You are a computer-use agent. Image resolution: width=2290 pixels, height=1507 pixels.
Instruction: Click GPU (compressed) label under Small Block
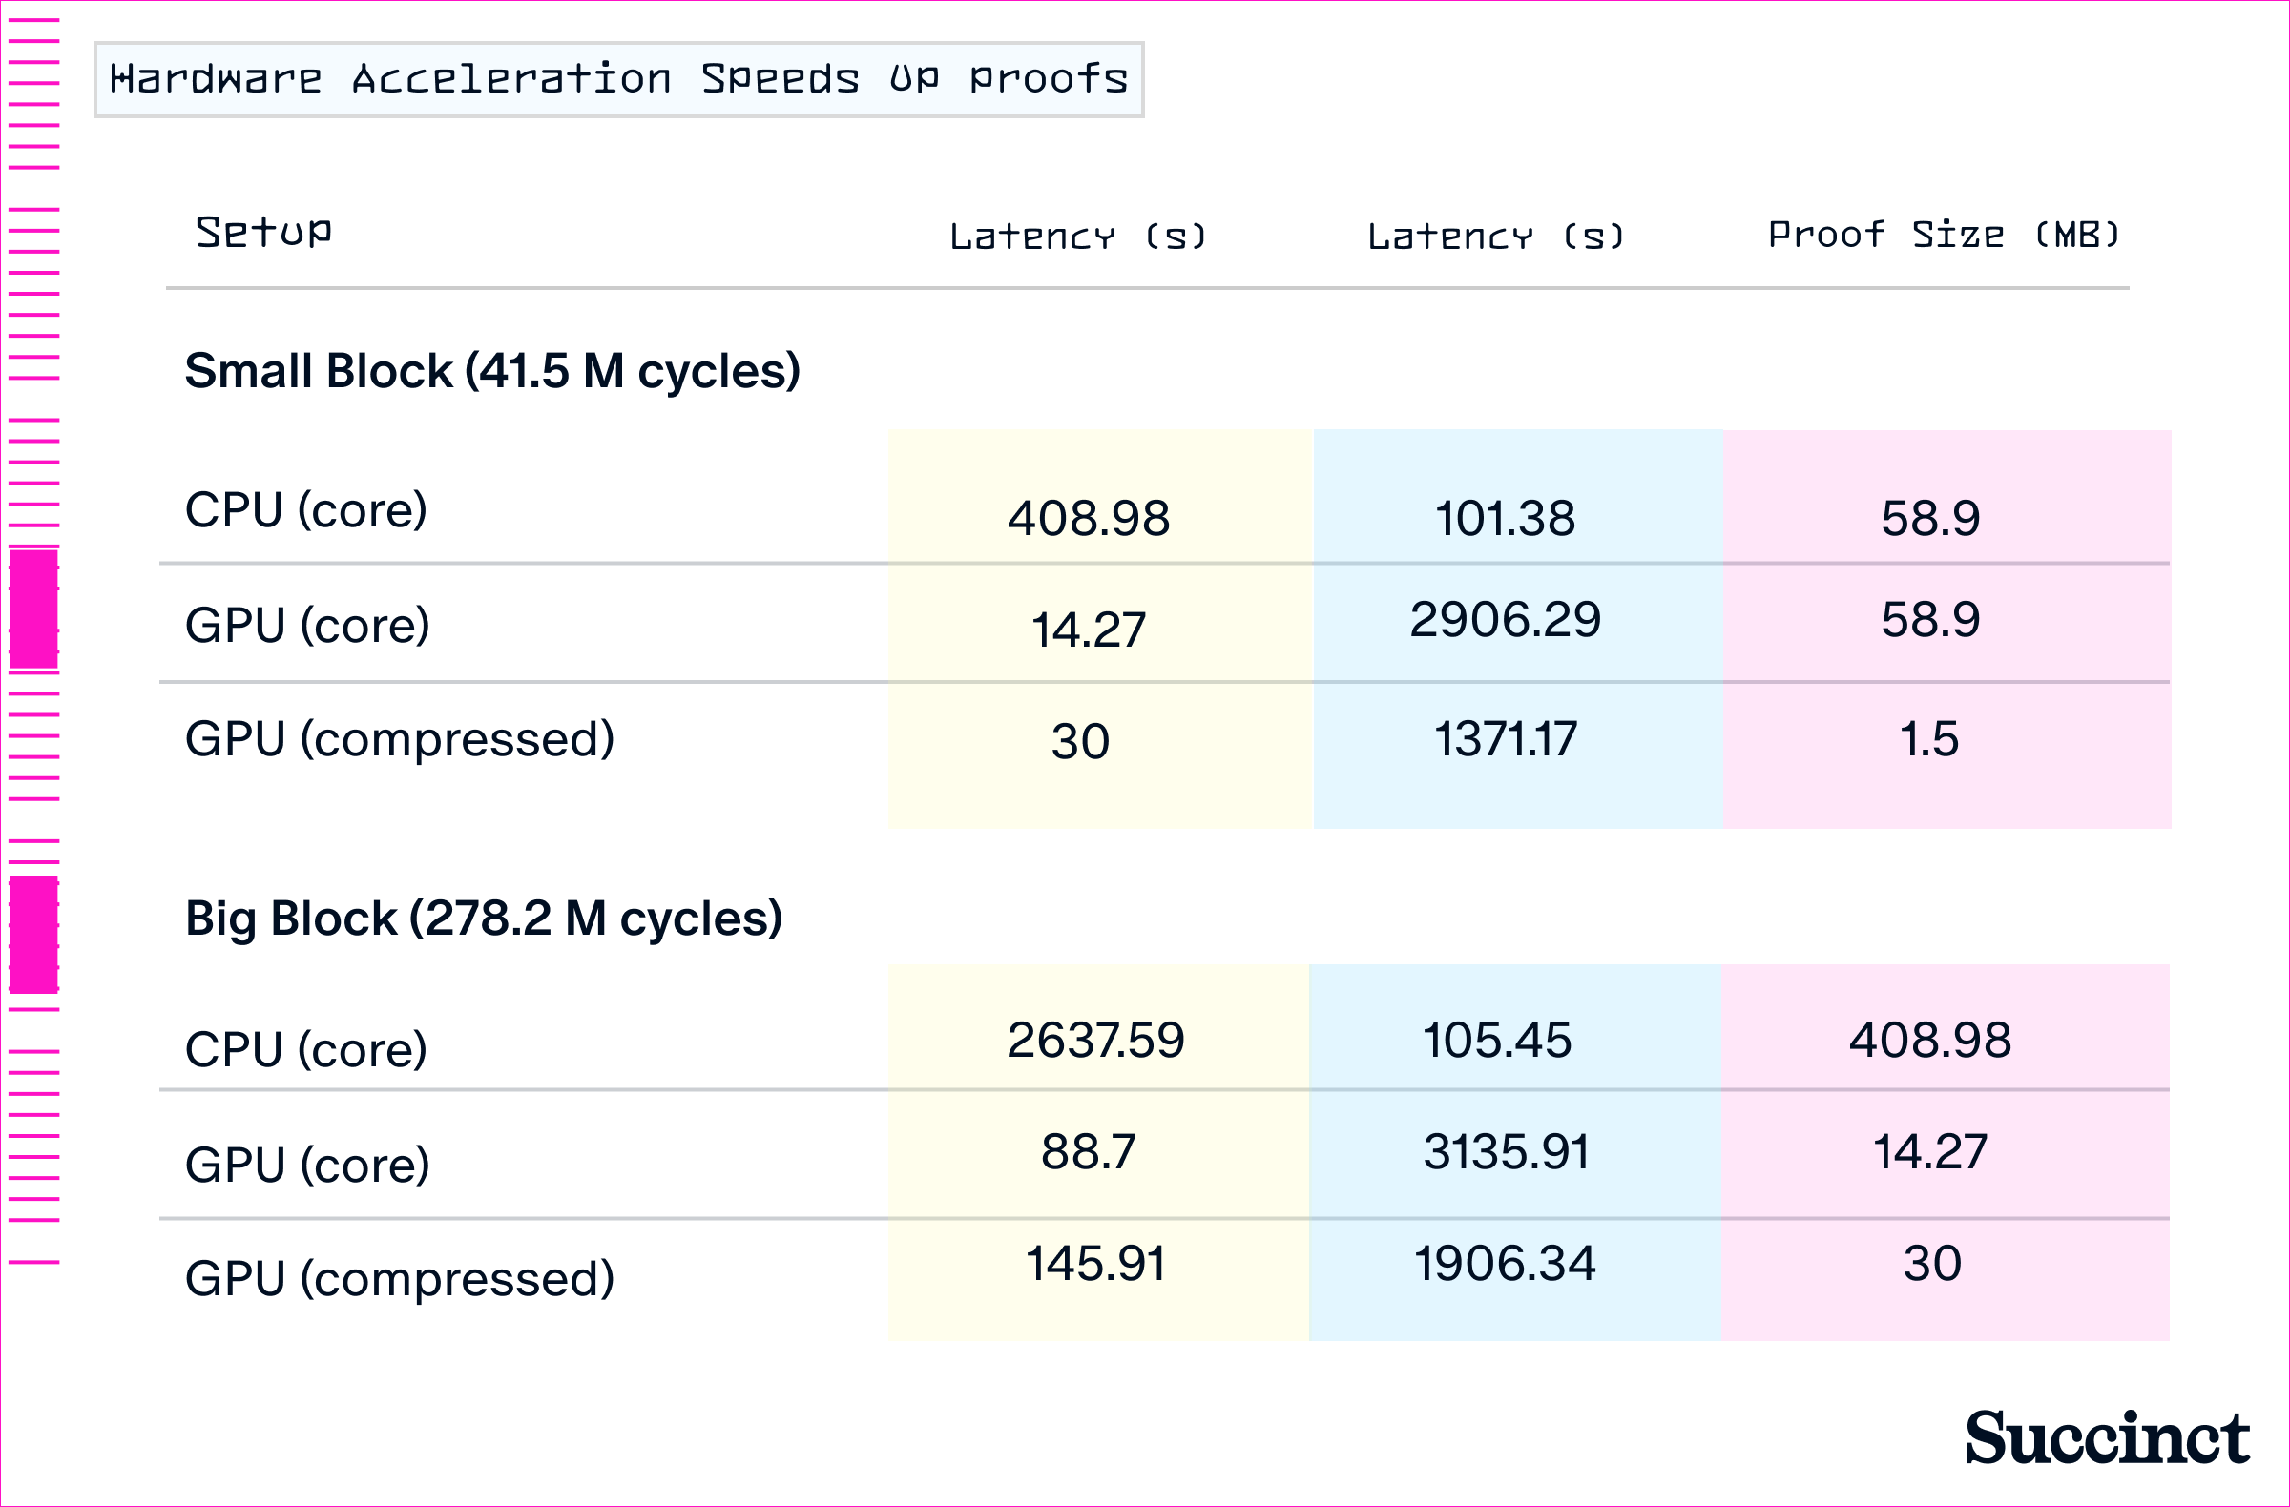click(x=399, y=739)
